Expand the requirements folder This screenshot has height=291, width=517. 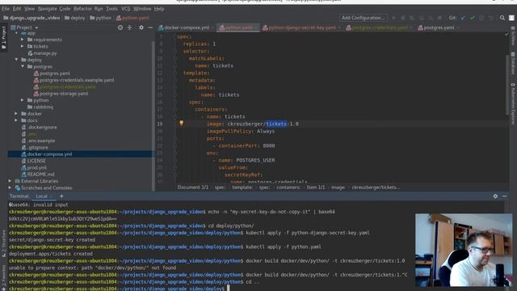coord(23,40)
